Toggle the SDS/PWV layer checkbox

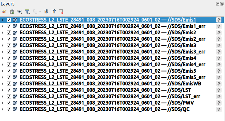click(9, 103)
